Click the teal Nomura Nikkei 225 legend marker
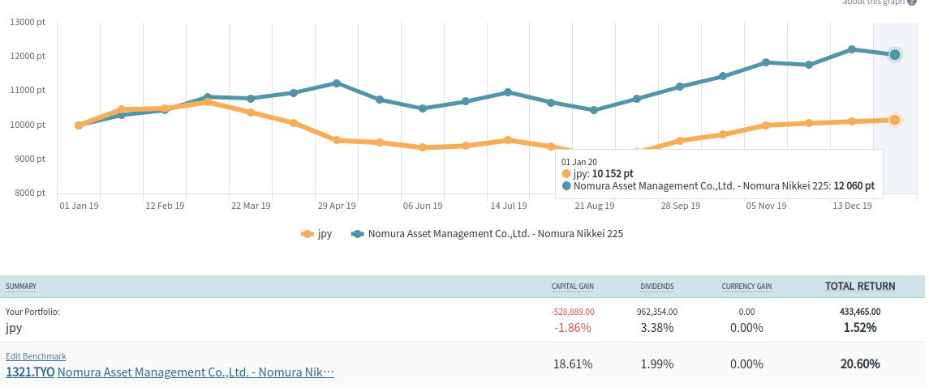Viewport: 929px width, 391px height. click(357, 234)
